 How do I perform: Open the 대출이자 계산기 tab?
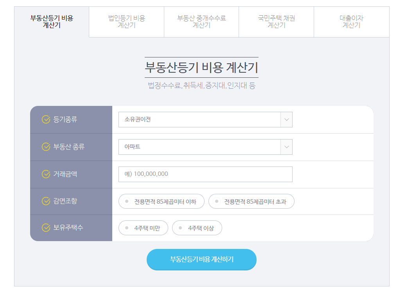pos(351,22)
